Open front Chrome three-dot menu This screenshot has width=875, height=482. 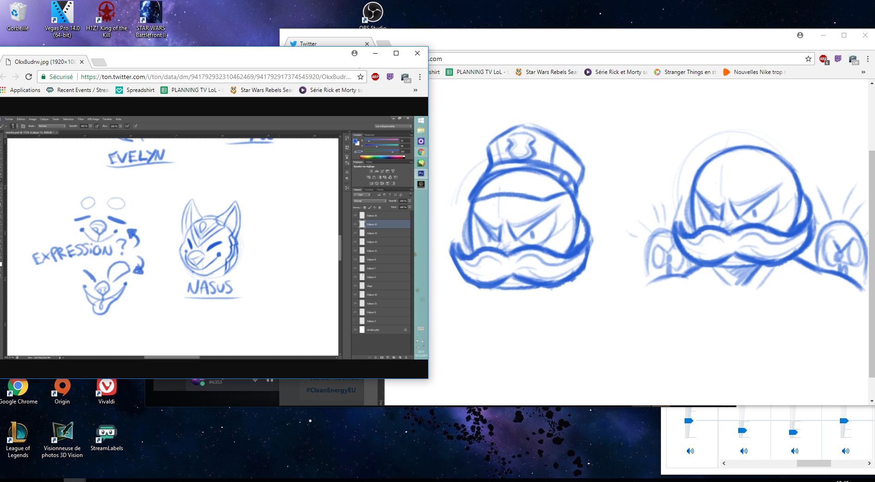[x=420, y=77]
